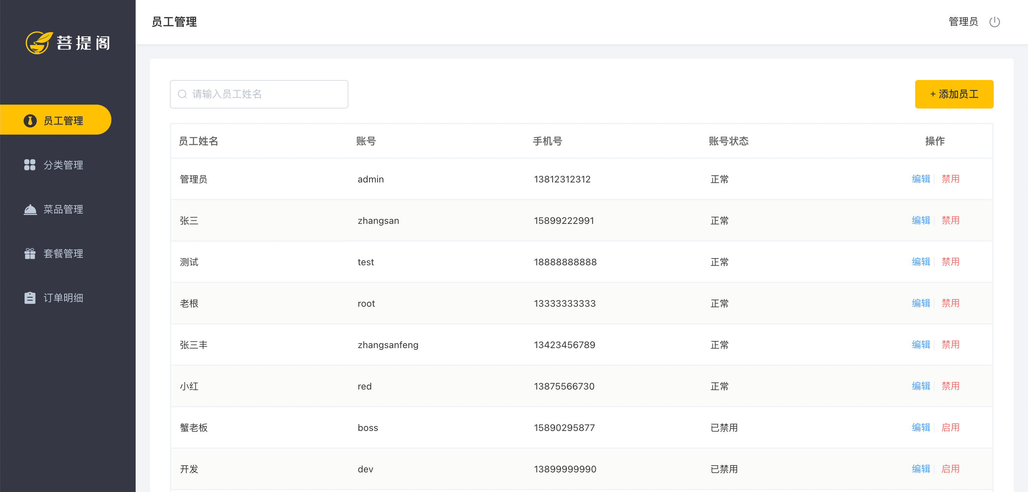Edit the zhangsanfeng employee
Image resolution: width=1028 pixels, height=492 pixels.
[921, 345]
